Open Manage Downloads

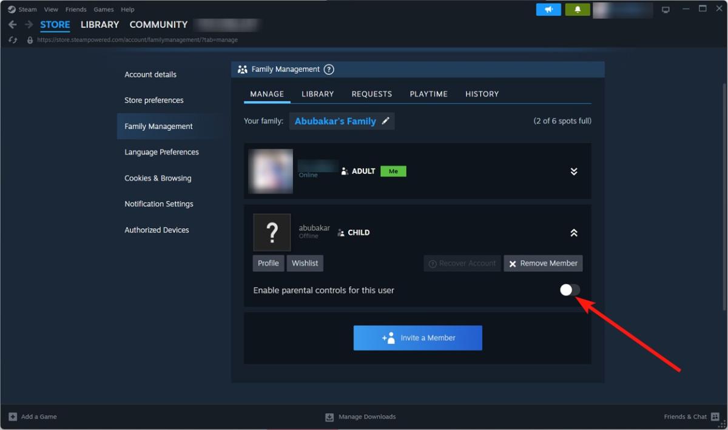(360, 417)
